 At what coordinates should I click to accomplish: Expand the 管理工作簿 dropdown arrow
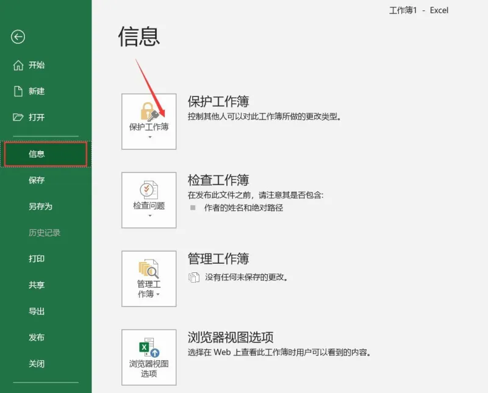[x=158, y=294]
